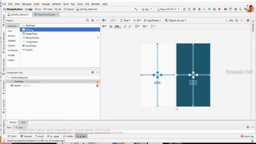256x144 pixels.
Task: Minimize the Palette panel
Action: [98, 20]
